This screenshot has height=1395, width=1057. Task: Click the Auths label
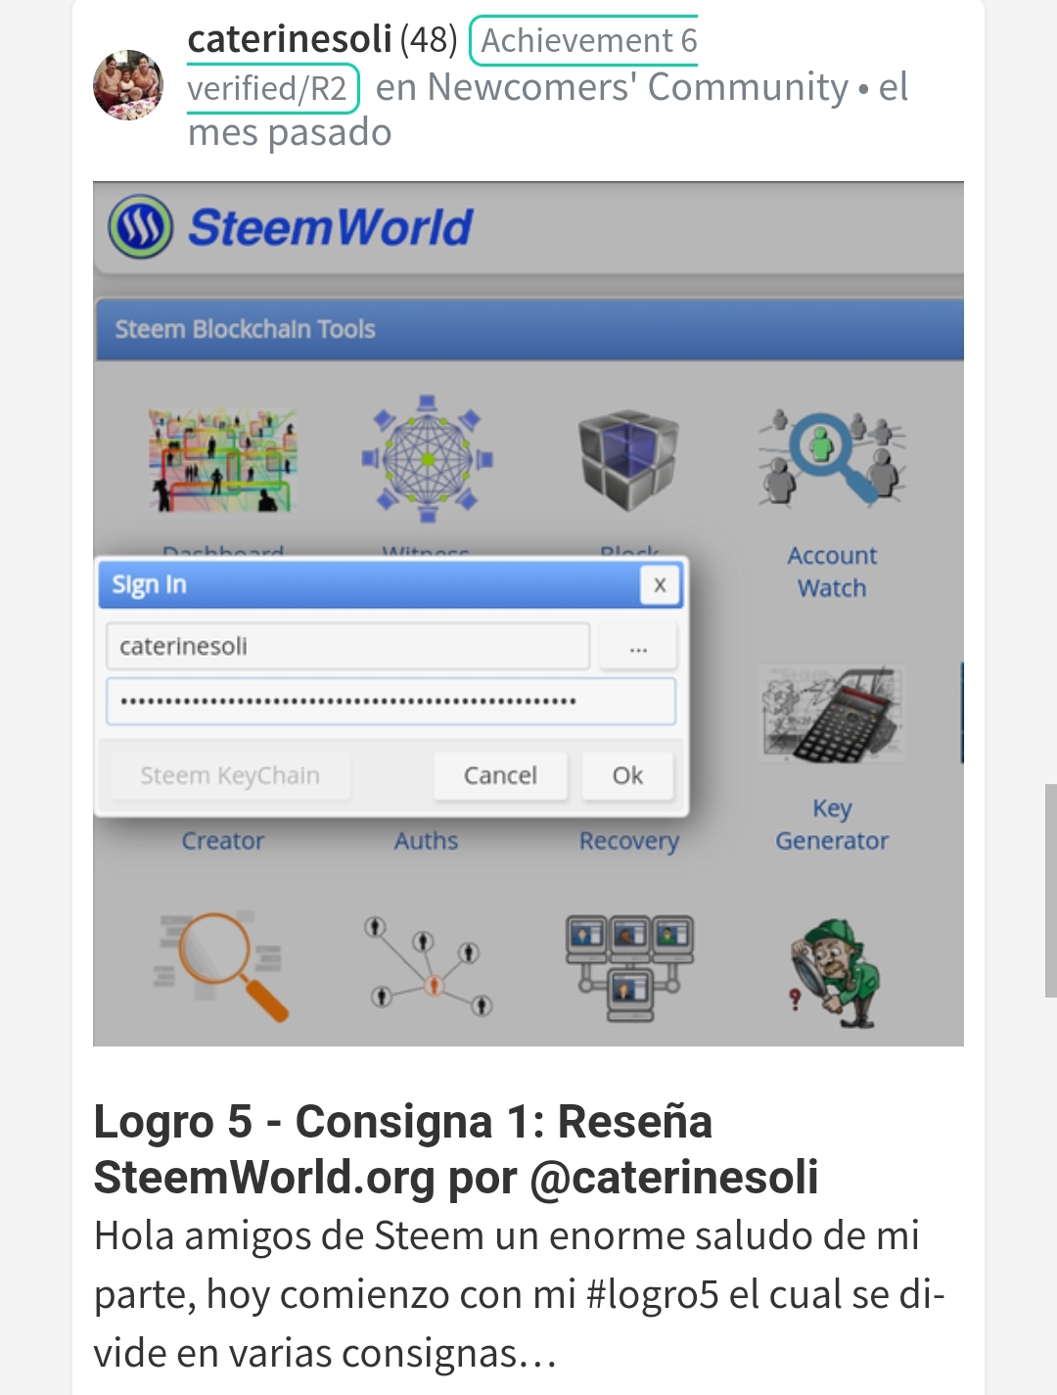tap(426, 841)
